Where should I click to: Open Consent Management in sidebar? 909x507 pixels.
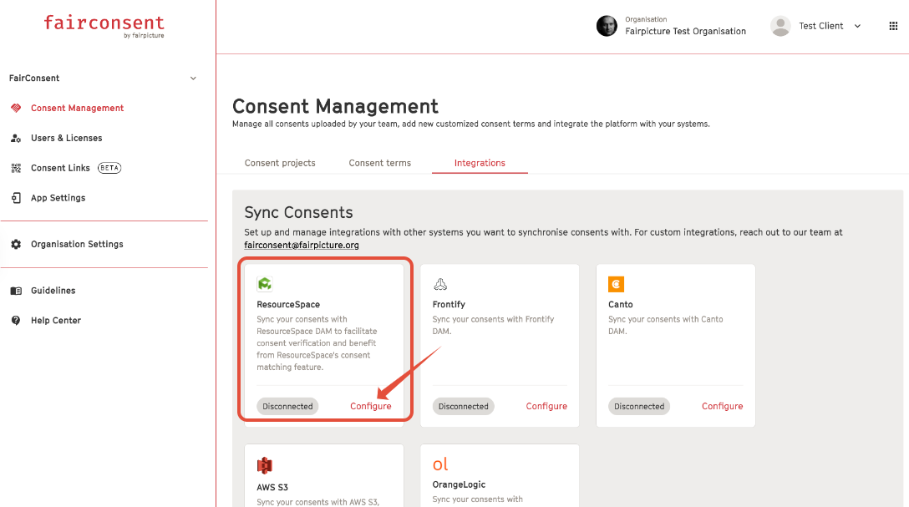77,108
